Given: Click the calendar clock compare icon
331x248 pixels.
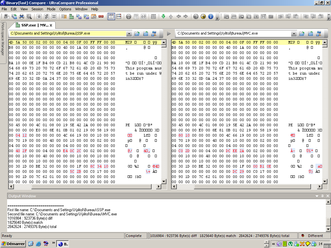Looking at the screenshot, I should (x=93, y=16).
